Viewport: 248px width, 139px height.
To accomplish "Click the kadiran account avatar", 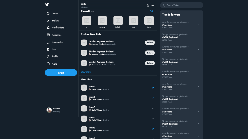I will coord(49,110).
